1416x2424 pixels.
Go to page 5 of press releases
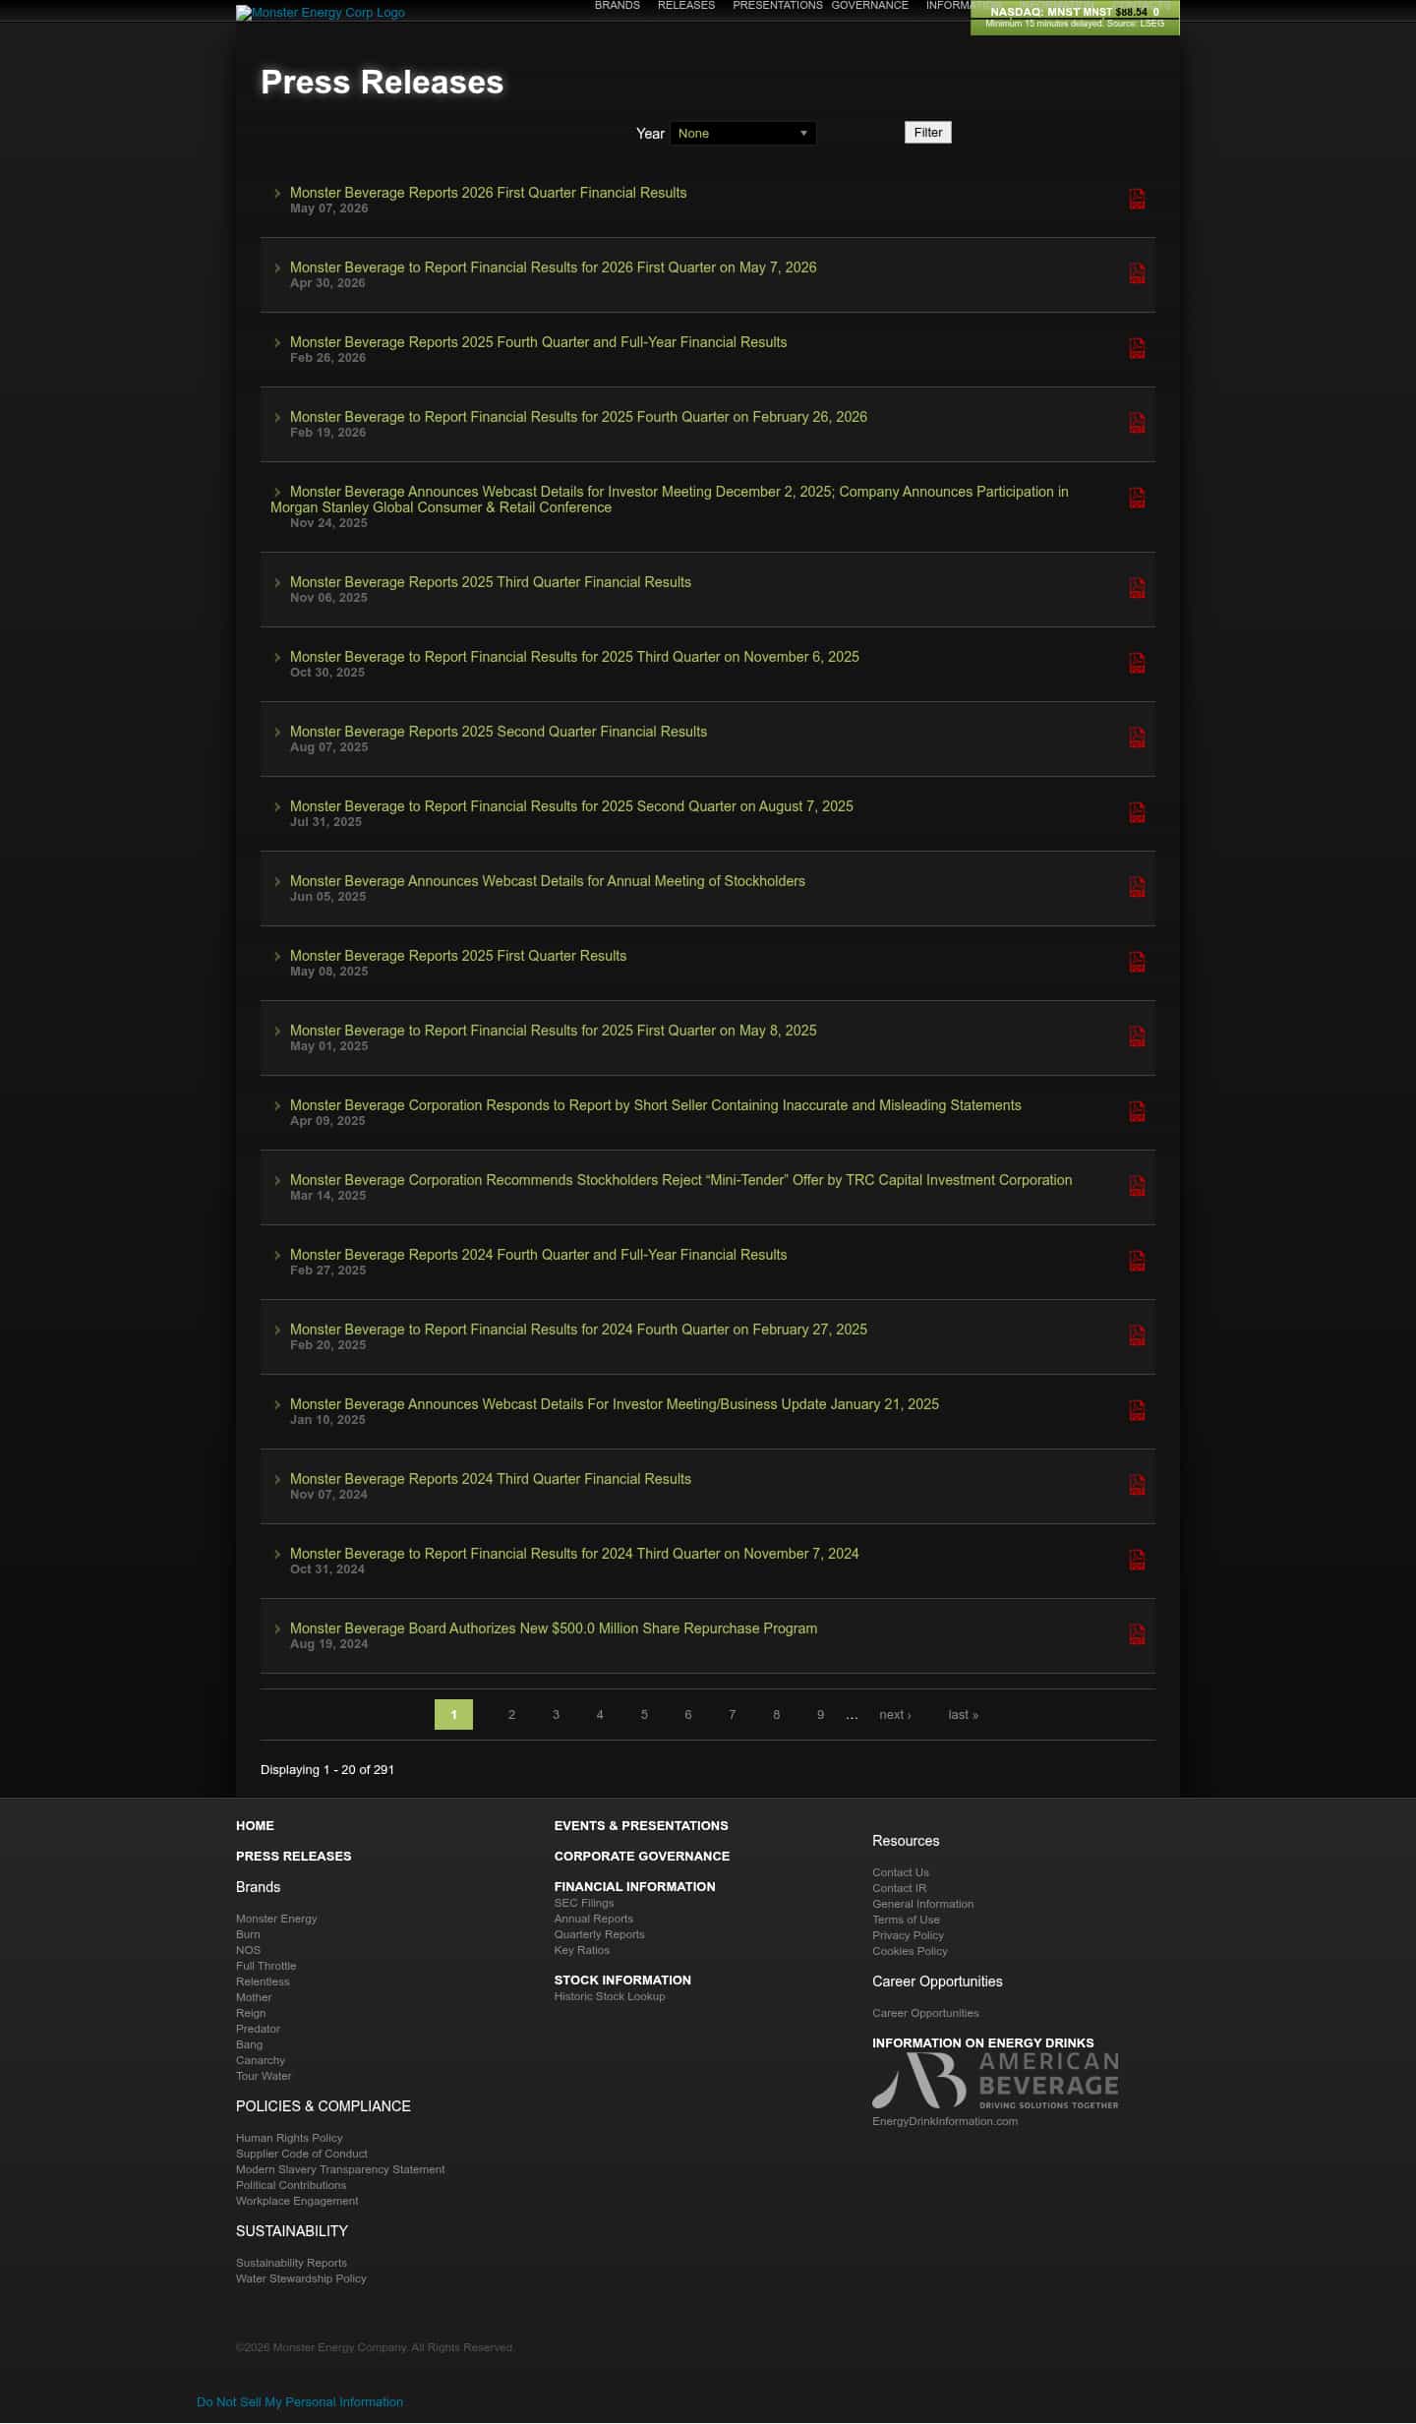[644, 1714]
